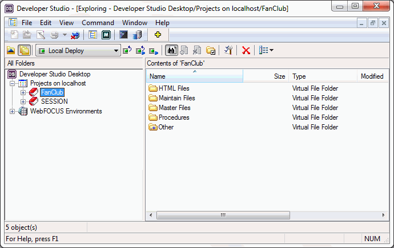The image size is (394, 248).
Task: Select the FanClub project
Action: pos(53,92)
